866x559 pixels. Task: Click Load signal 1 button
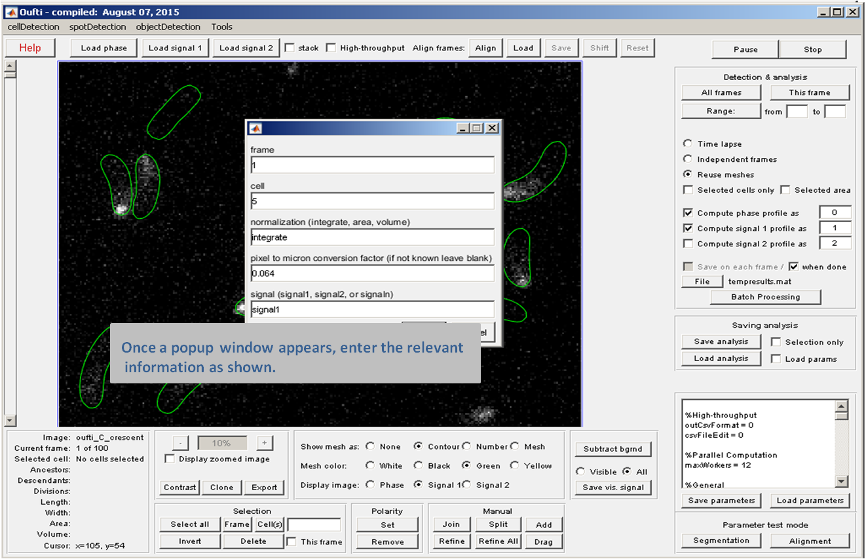[x=175, y=48]
